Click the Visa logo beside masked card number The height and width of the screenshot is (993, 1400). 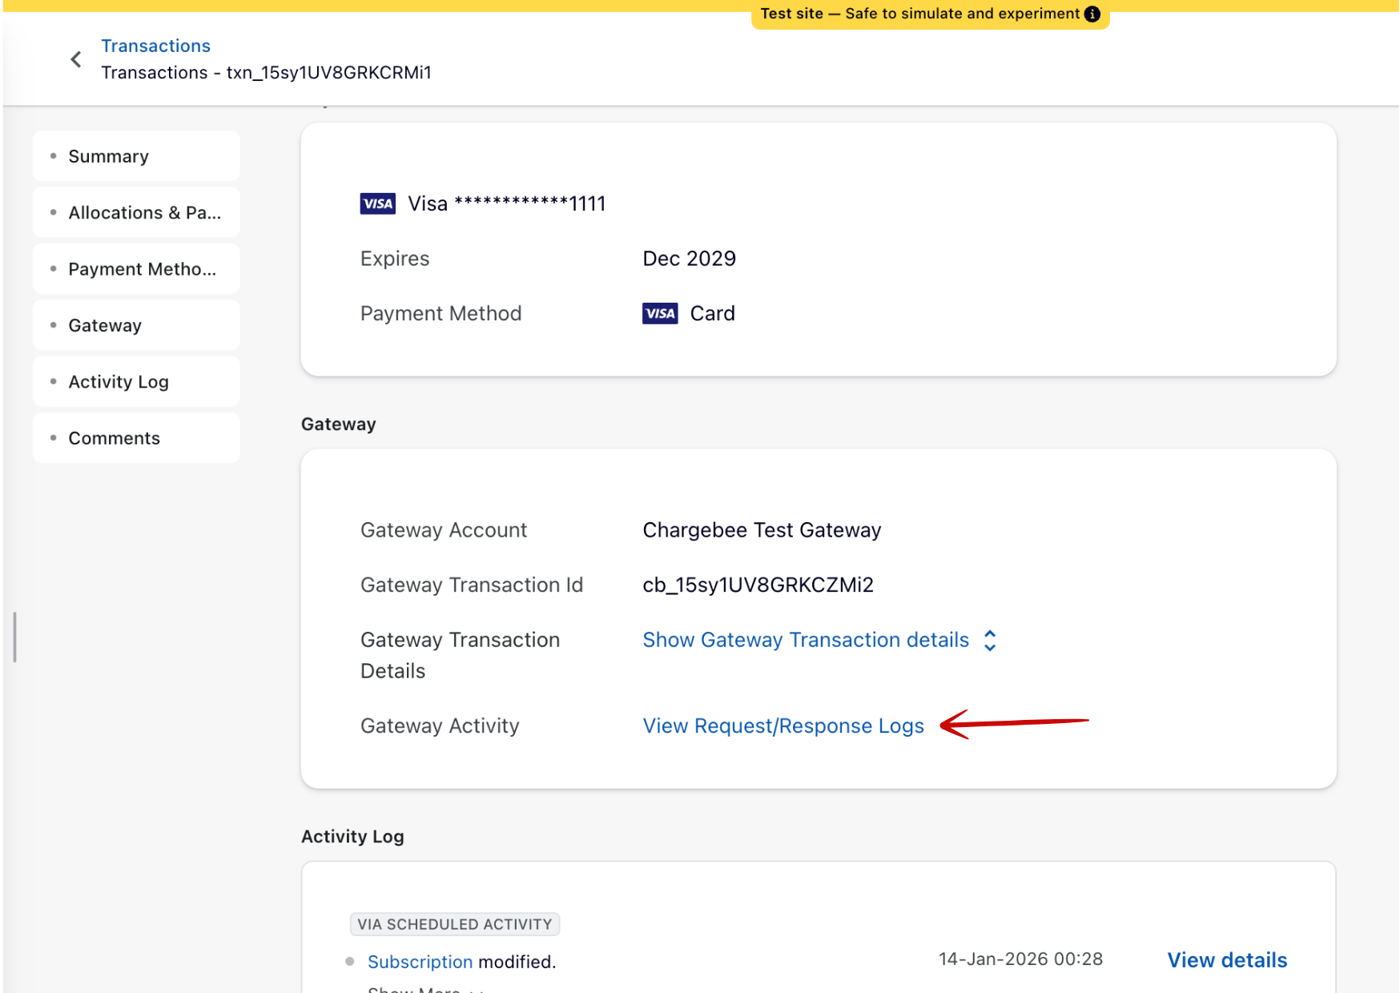point(377,203)
